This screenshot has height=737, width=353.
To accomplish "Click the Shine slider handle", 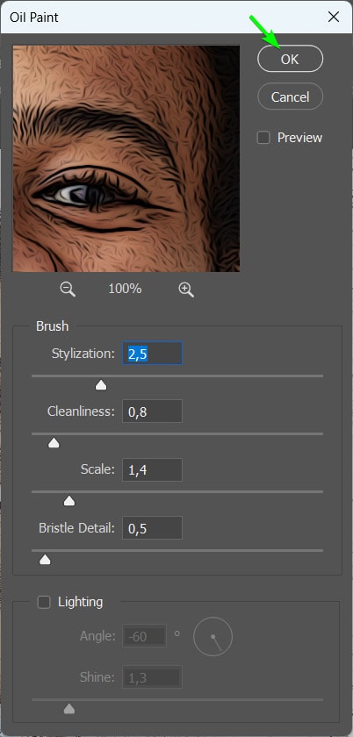I will [69, 709].
